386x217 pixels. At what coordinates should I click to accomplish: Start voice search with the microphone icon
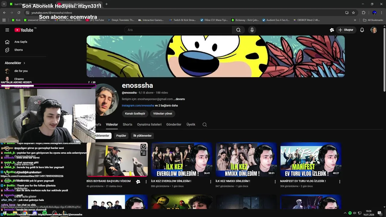(x=252, y=30)
